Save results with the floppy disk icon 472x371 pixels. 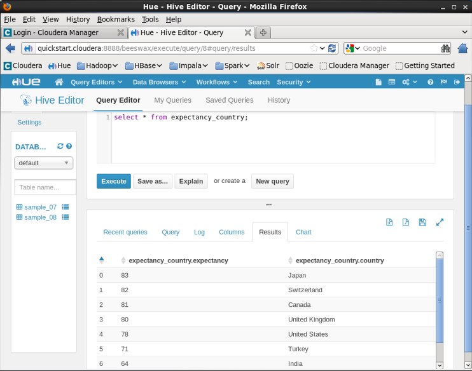coord(422,222)
